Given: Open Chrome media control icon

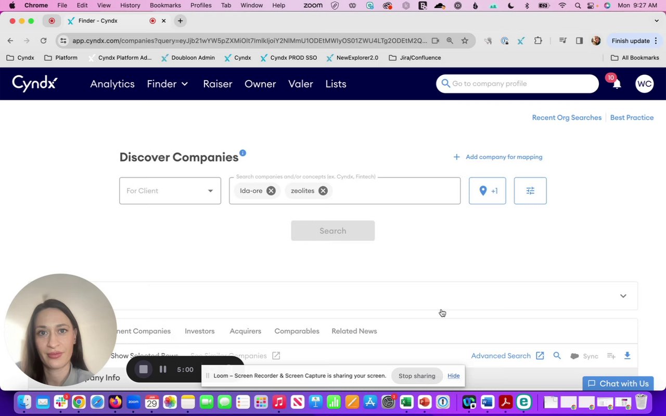Looking at the screenshot, I should tap(562, 41).
